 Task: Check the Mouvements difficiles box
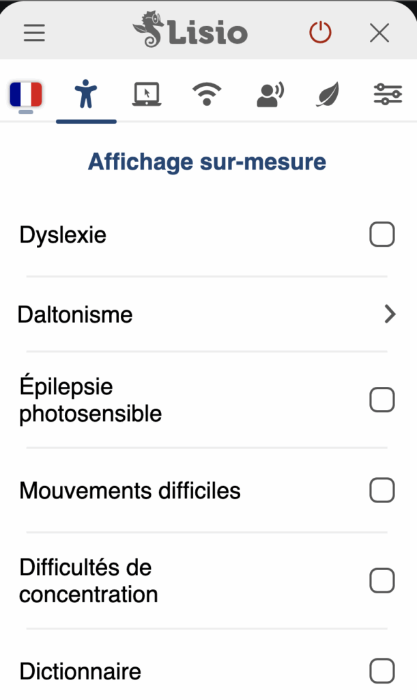pyautogui.click(x=382, y=490)
